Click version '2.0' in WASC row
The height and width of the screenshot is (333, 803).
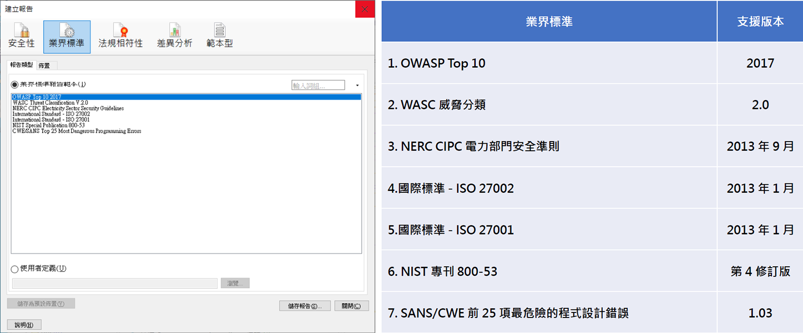[760, 104]
